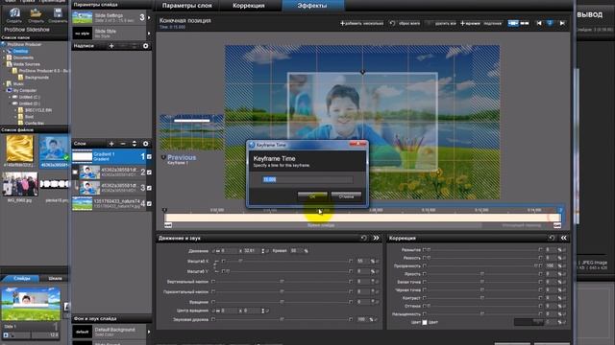Screen dimensions: 615x345
Task: Copy Движение и звук settings with double-arrow icon
Action: [376, 238]
